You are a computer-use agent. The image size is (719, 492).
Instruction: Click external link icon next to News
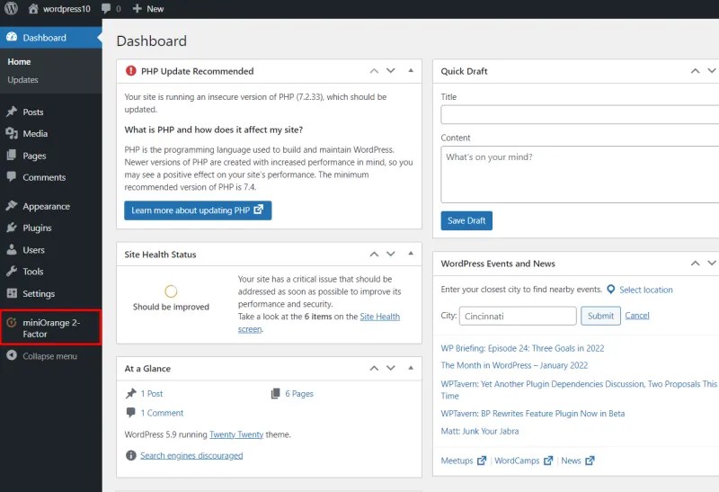tap(590, 461)
